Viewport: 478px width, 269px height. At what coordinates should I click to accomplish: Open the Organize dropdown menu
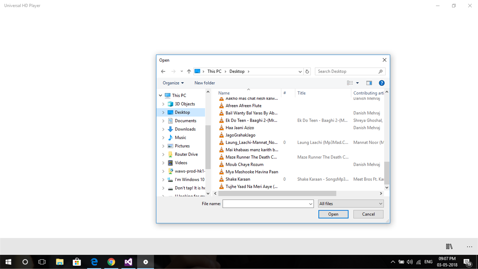pyautogui.click(x=173, y=83)
